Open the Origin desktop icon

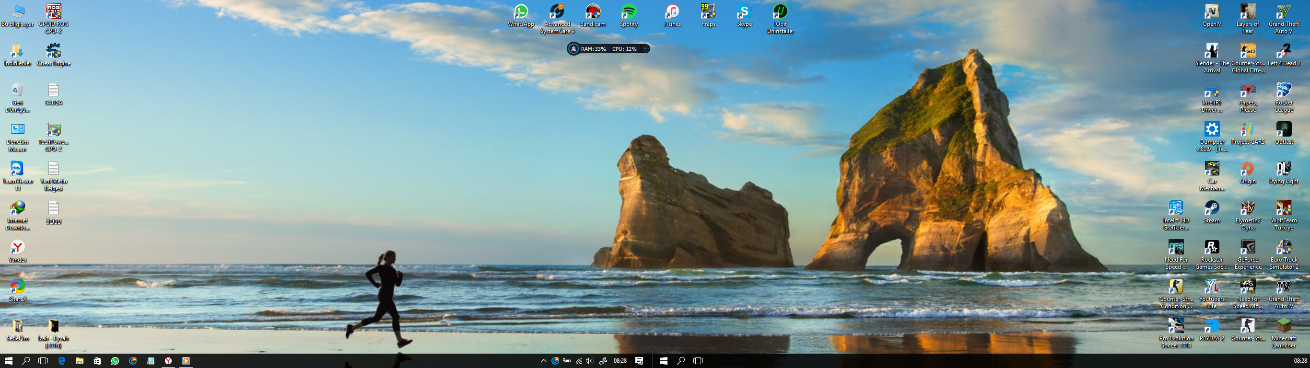(x=1248, y=173)
